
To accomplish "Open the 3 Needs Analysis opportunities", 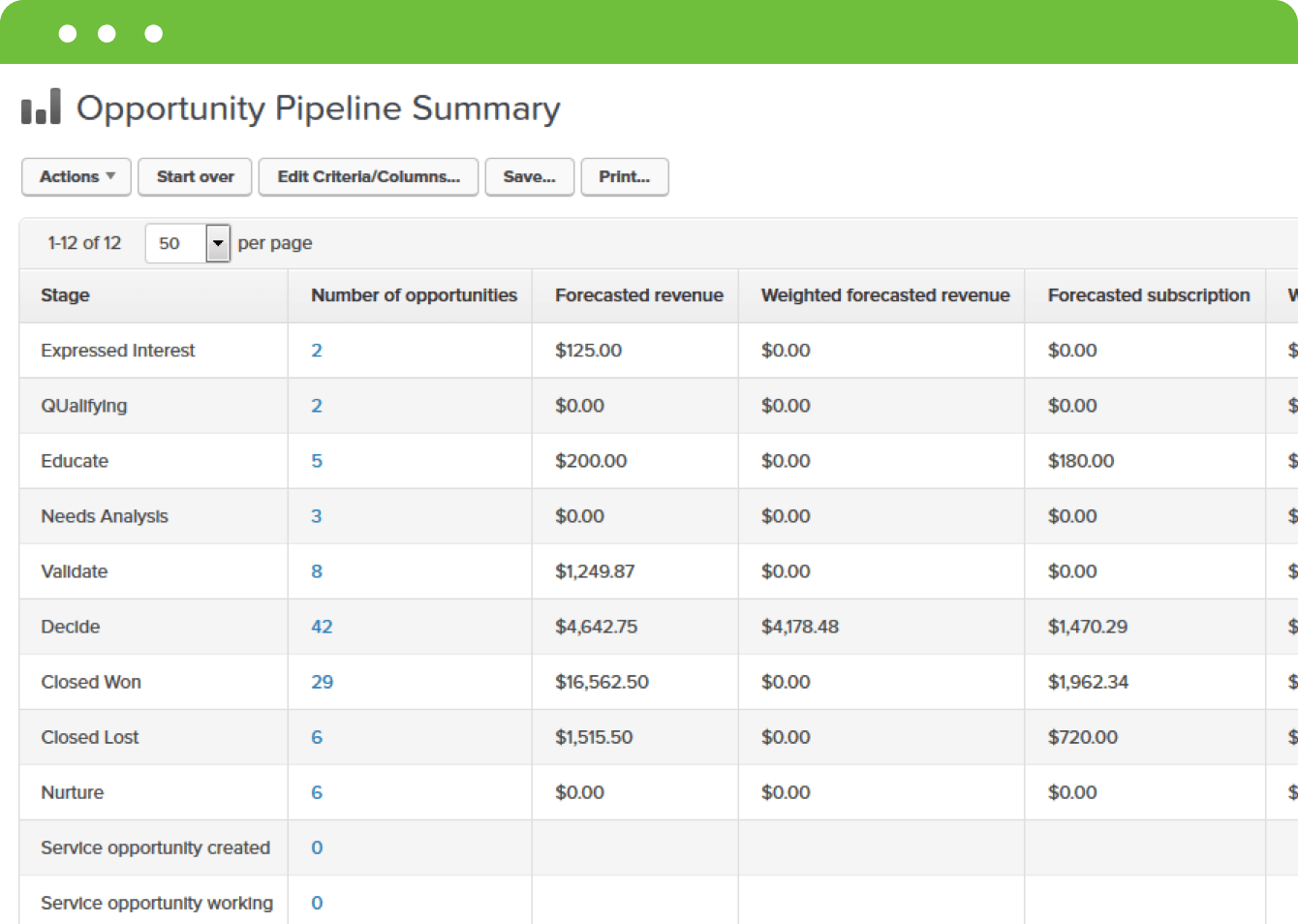I will click(317, 516).
